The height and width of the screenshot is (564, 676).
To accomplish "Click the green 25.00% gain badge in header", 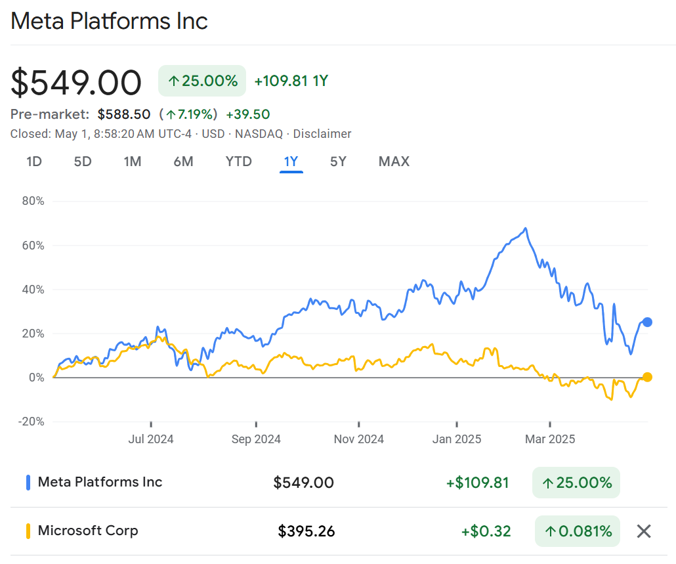I will coord(202,81).
